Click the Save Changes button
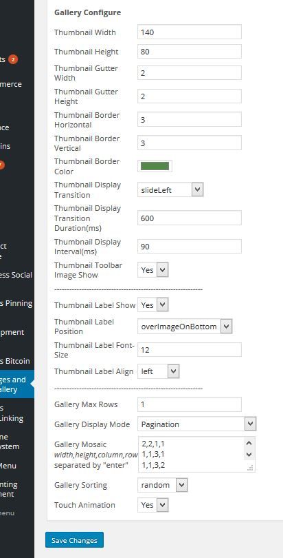283x558 pixels. pos(74,540)
